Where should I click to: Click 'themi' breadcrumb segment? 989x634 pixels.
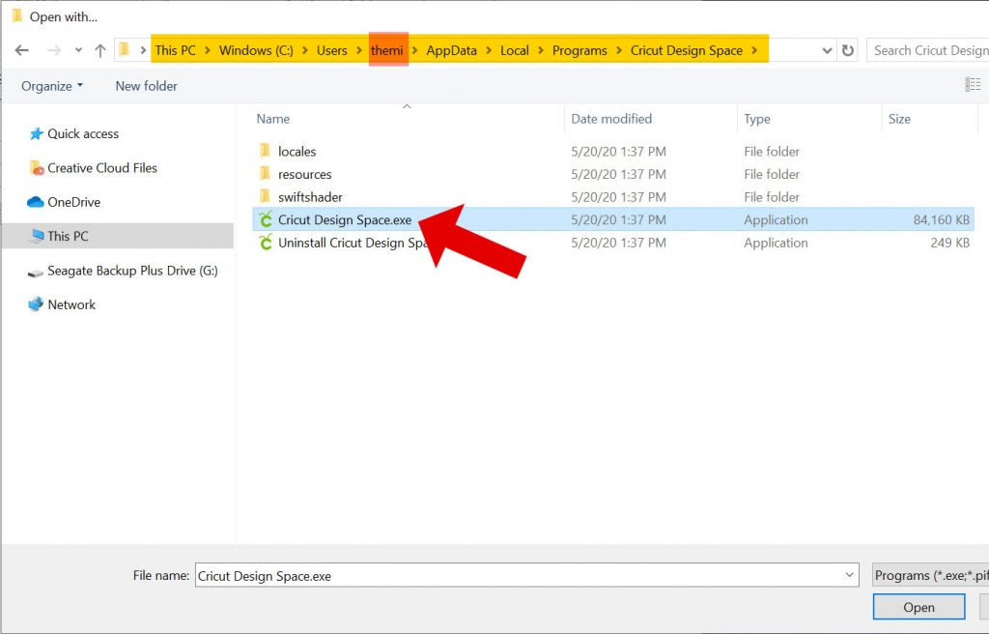coord(387,50)
